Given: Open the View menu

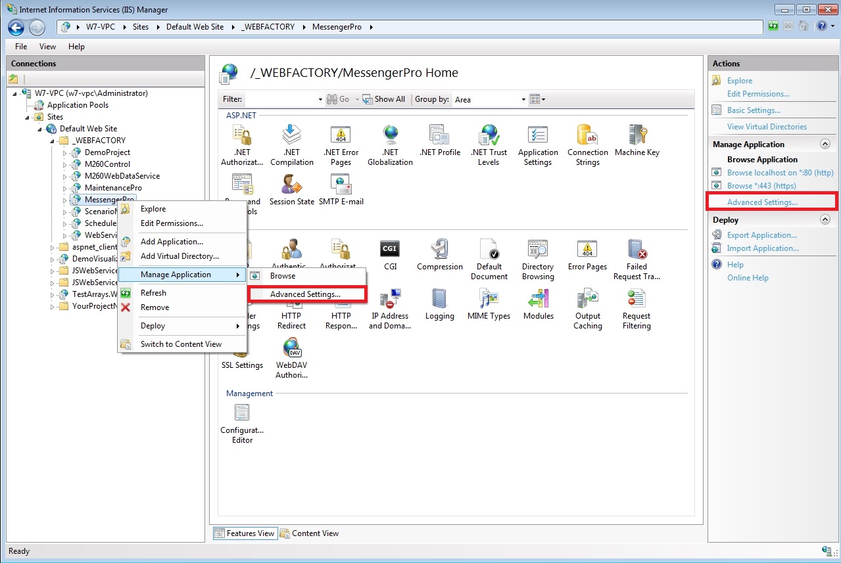Looking at the screenshot, I should [x=47, y=47].
